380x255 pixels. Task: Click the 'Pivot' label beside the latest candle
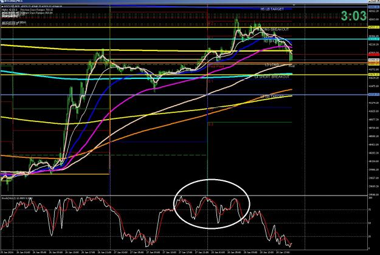click(292, 66)
